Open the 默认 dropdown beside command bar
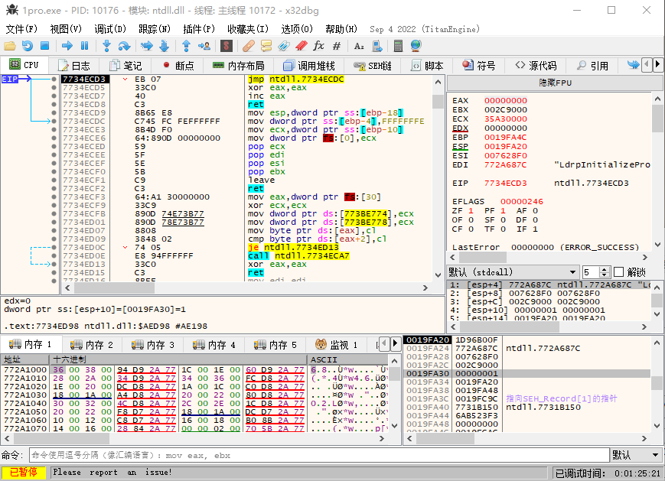 click(636, 455)
